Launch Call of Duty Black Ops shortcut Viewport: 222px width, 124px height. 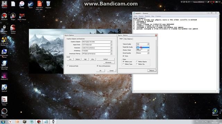[4, 65]
